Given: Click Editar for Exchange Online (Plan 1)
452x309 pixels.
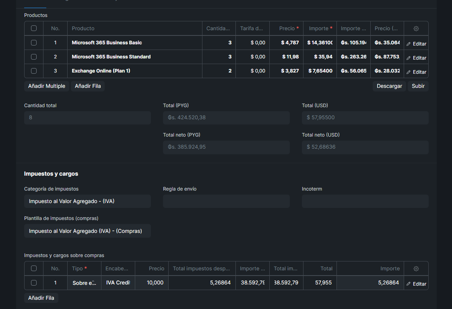Looking at the screenshot, I should 416,72.
